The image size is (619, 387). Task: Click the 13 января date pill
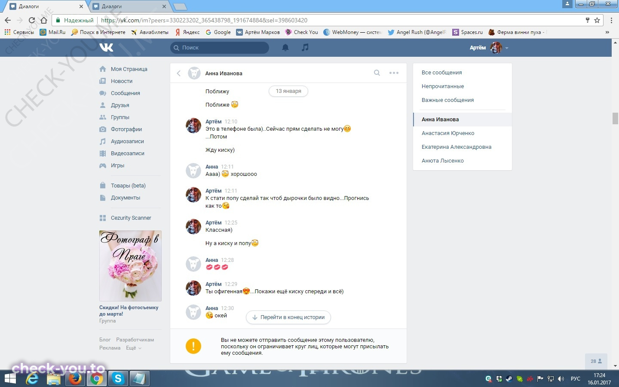[x=288, y=91]
